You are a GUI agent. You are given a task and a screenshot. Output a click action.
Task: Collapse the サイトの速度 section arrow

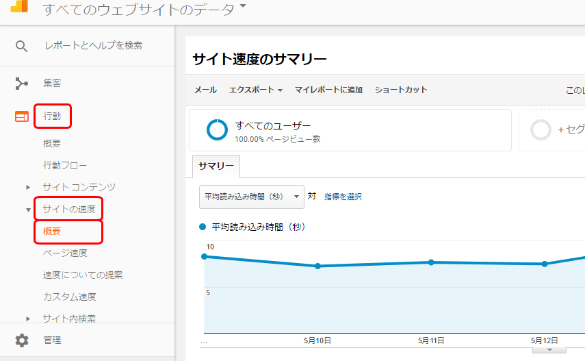[x=28, y=210]
